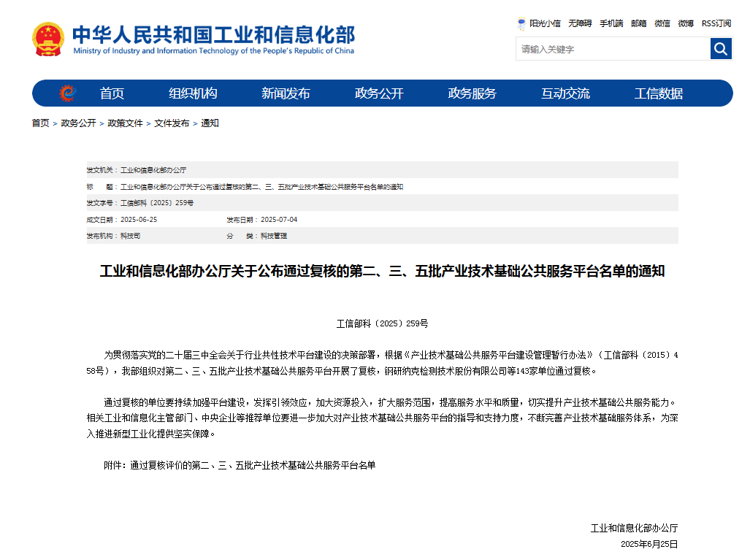The width and height of the screenshot is (750, 560).
Task: Click the 邮箱 mailbox link
Action: click(x=638, y=23)
